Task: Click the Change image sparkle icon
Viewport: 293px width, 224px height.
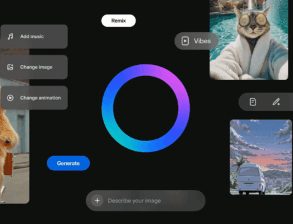Action: [10, 67]
